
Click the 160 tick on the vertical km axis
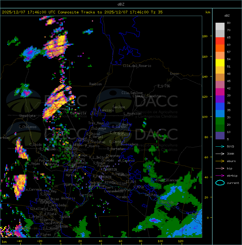point(205,56)
